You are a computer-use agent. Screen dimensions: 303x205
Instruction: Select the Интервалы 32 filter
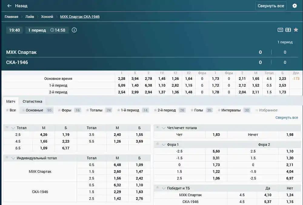(233, 110)
